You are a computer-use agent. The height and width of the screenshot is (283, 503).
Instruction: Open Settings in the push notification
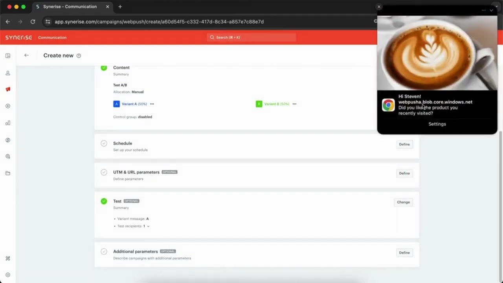pyautogui.click(x=437, y=124)
